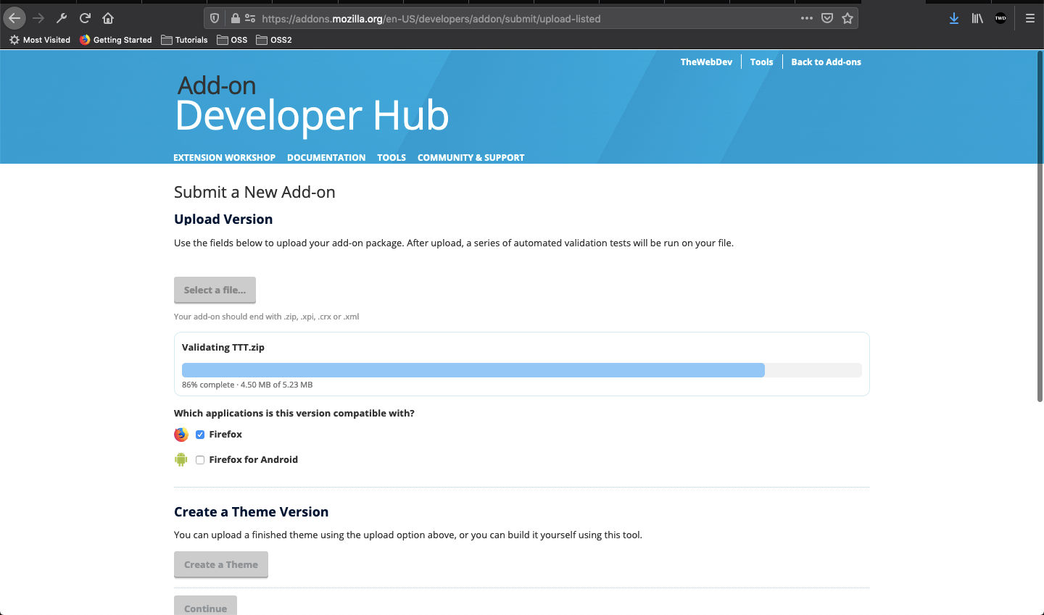Open OSS2 bookmark folder
The width and height of the screenshot is (1044, 615).
[273, 40]
